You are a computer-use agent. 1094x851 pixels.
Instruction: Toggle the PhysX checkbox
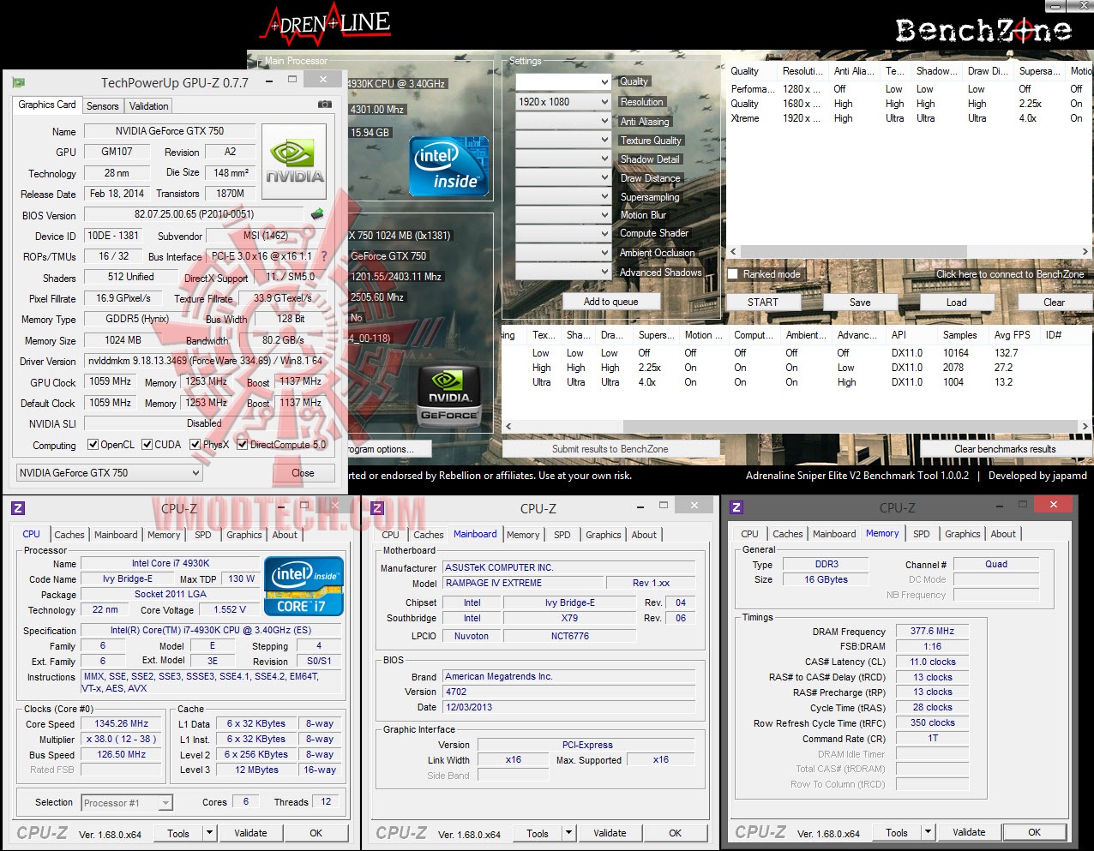coord(195,445)
